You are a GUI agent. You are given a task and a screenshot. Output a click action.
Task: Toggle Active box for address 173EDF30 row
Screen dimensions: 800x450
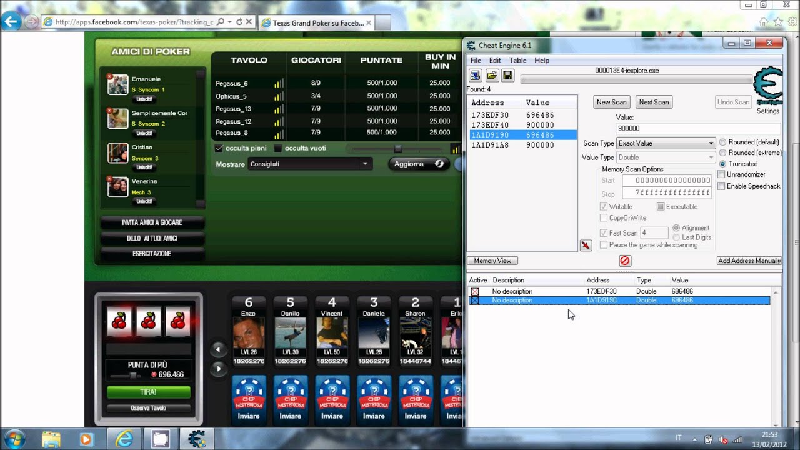click(x=475, y=292)
